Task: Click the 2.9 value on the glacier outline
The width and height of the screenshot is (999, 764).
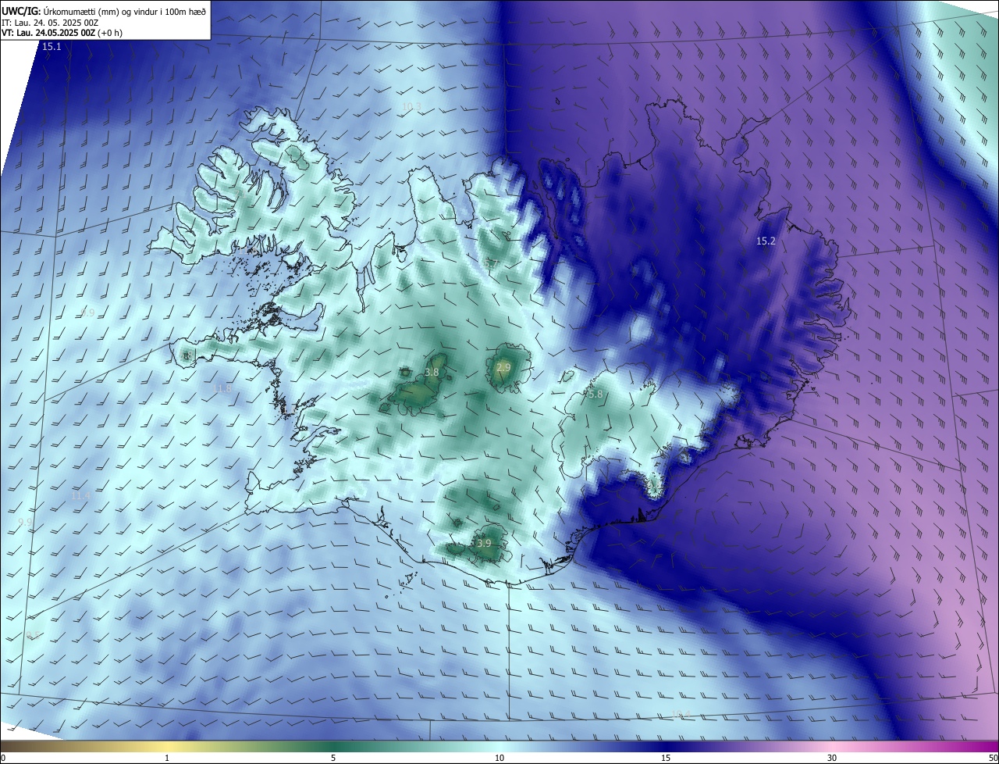Action: tap(503, 367)
